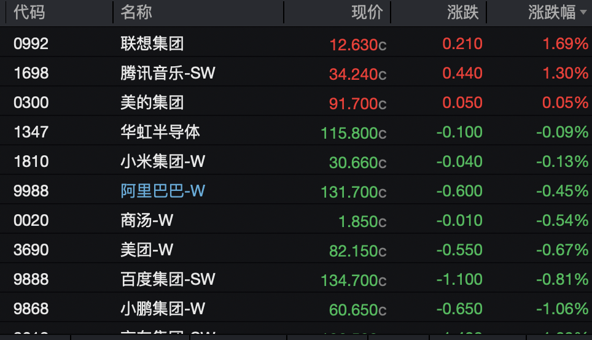The width and height of the screenshot is (592, 340).
Task: Select stock code 0992
Action: [31, 44]
